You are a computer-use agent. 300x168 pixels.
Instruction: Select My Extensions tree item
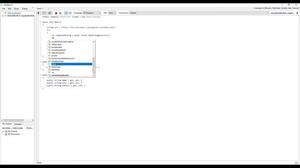(14, 134)
